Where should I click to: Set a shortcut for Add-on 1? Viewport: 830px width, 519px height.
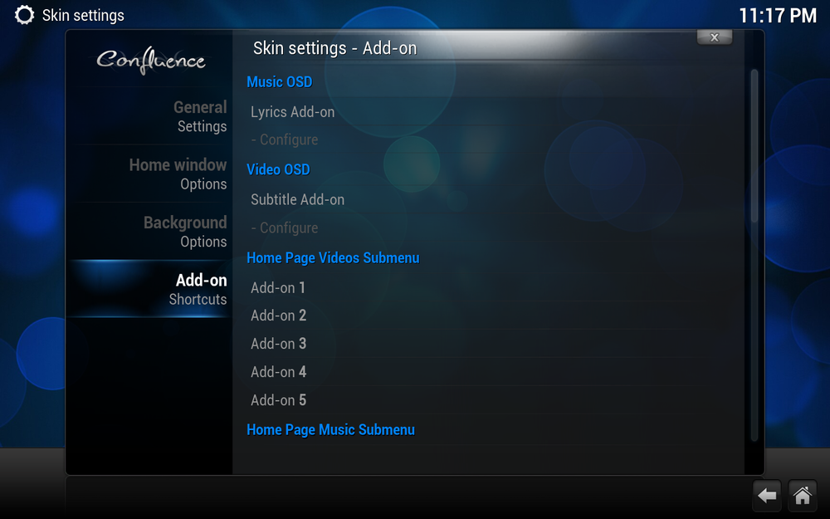pos(278,287)
